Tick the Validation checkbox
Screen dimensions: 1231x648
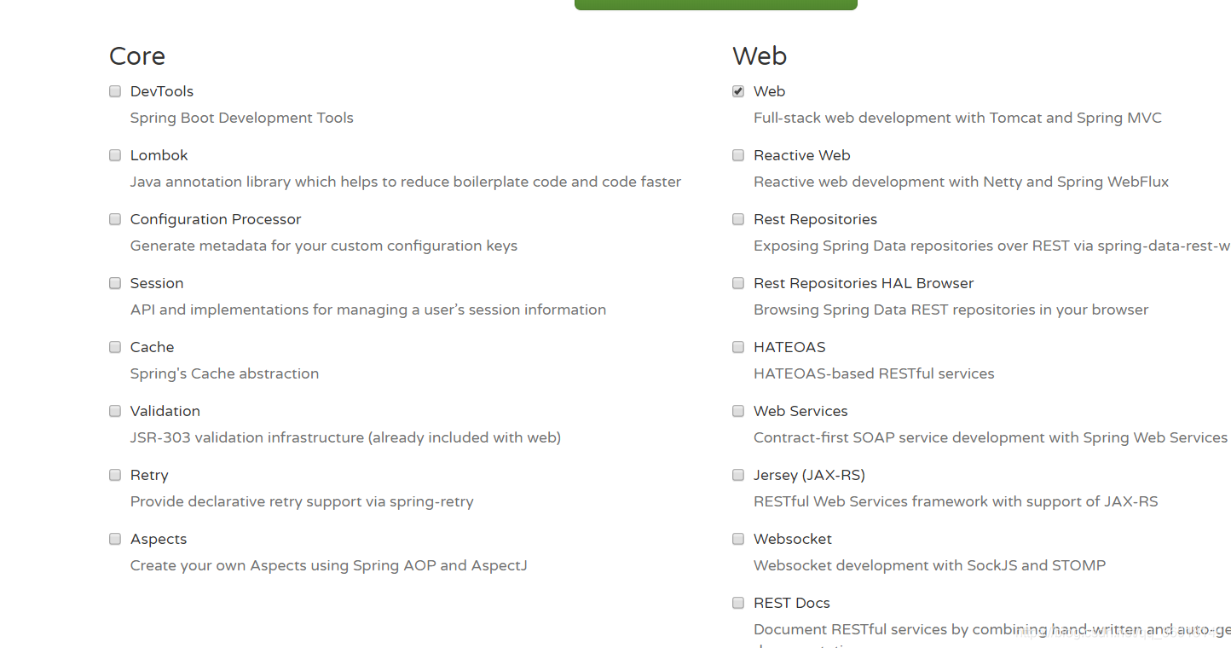point(115,411)
